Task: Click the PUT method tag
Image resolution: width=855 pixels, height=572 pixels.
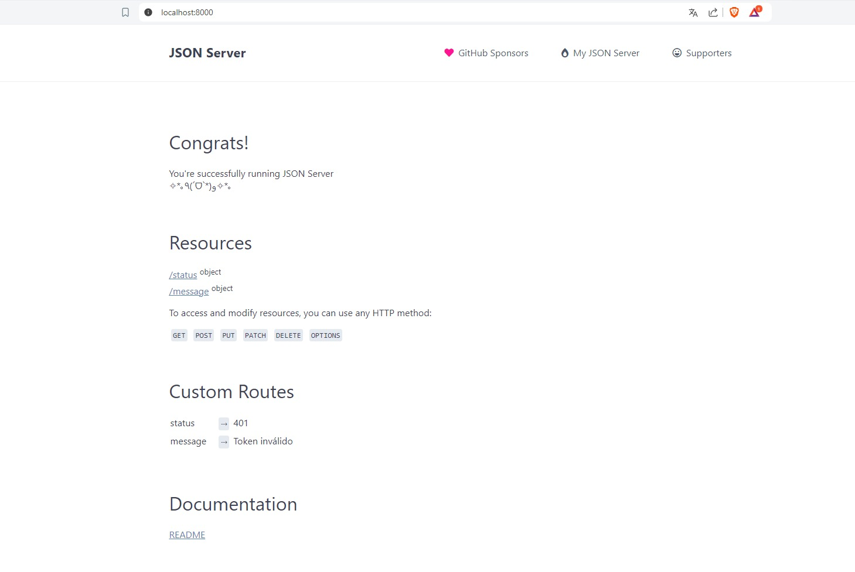Action: click(229, 335)
